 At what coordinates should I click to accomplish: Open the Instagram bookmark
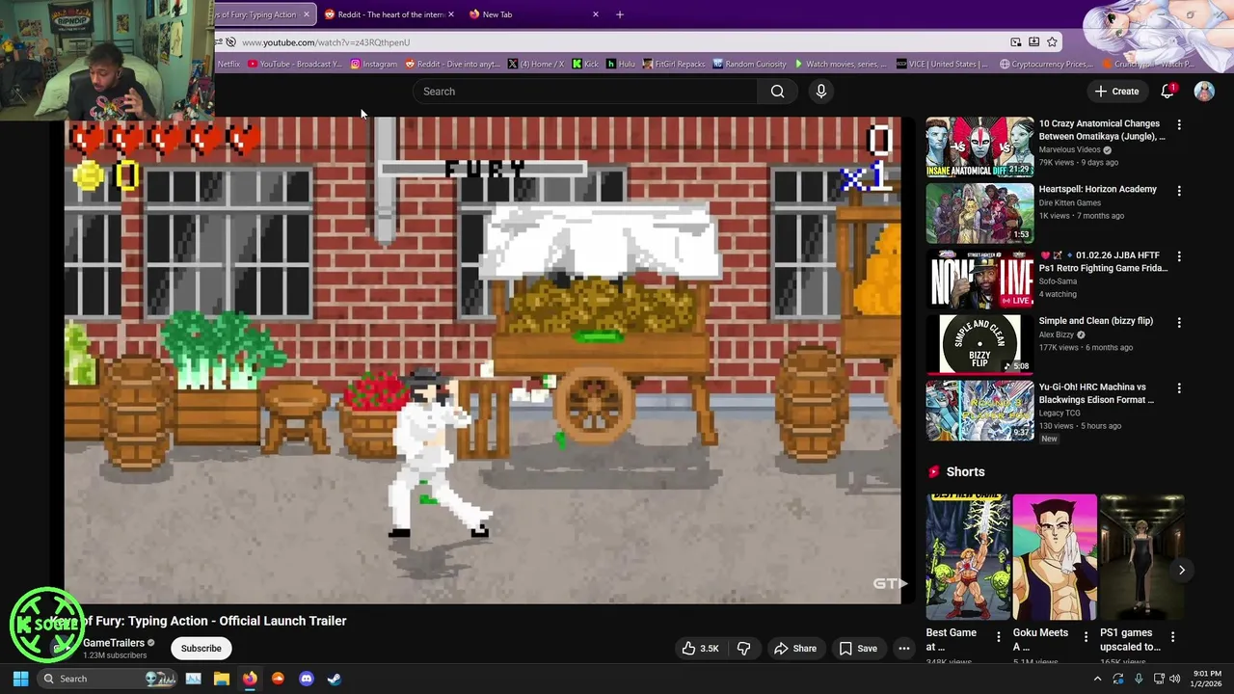[374, 65]
